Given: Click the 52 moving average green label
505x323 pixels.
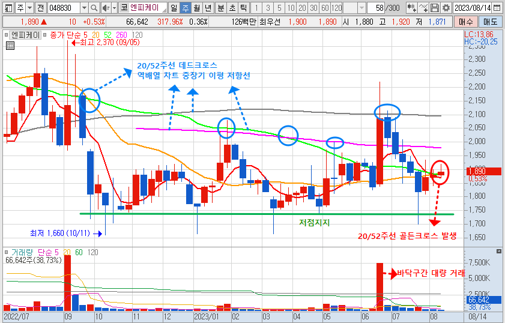Looking at the screenshot, I should click(107, 35).
